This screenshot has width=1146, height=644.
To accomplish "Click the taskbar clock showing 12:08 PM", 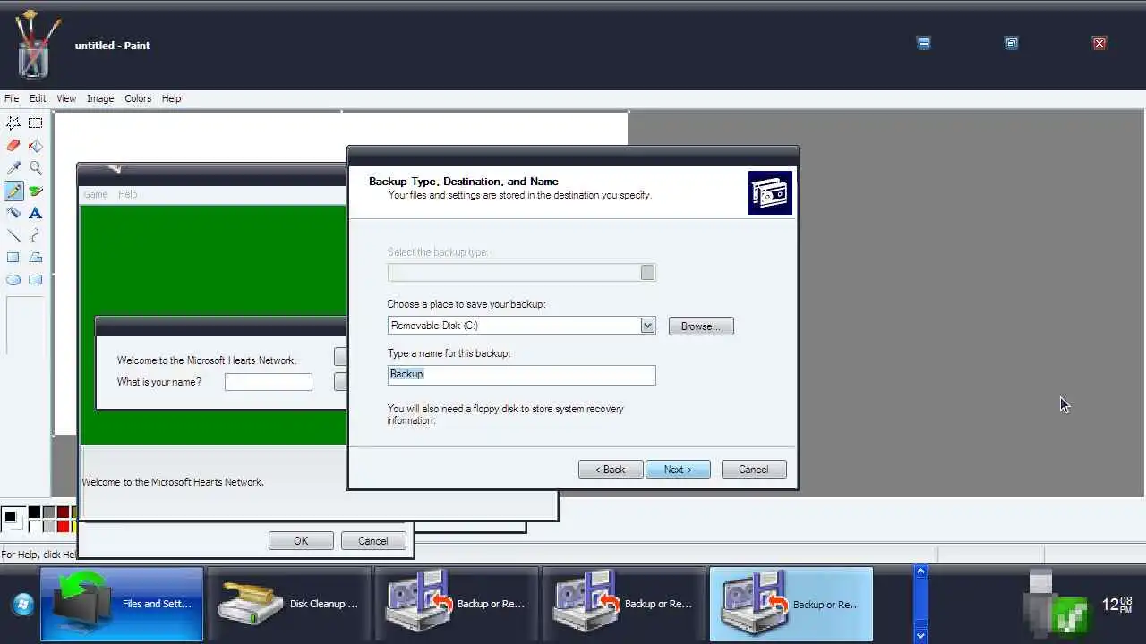I will 1116,605.
